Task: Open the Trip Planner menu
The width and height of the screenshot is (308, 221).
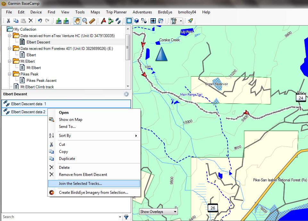Action: [x=116, y=12]
